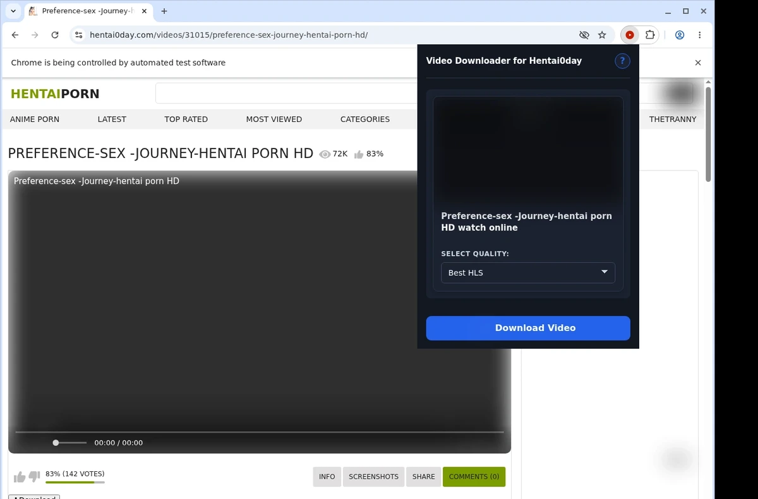This screenshot has height=499, width=758.
Task: Click 'Video Downloader for Hentai0day' popup title
Action: pyautogui.click(x=504, y=61)
